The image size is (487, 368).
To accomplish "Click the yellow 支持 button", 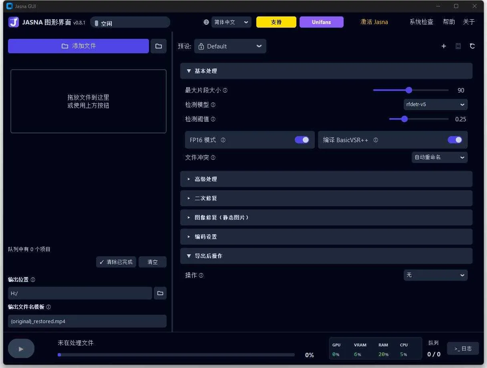I will click(x=276, y=22).
